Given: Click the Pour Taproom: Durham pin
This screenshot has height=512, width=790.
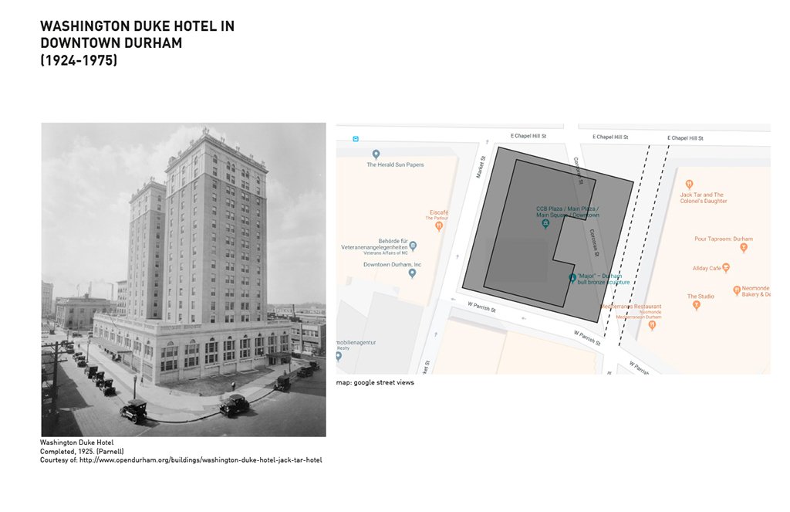Looking at the screenshot, I should click(x=744, y=248).
